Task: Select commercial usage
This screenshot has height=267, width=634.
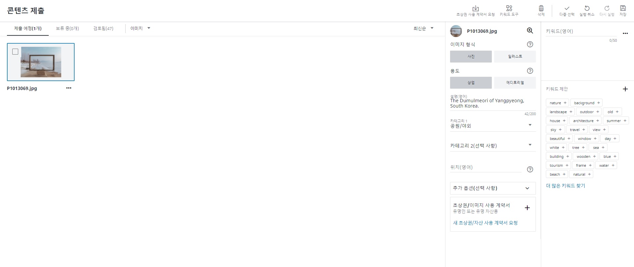Action: click(471, 83)
